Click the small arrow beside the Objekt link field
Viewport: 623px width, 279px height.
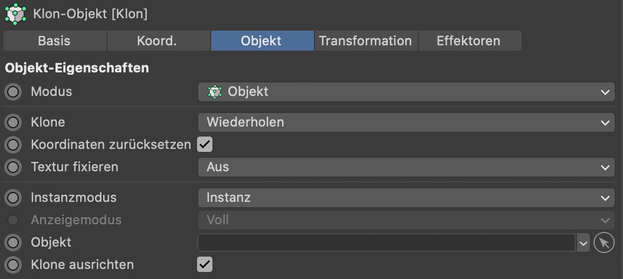coord(583,243)
